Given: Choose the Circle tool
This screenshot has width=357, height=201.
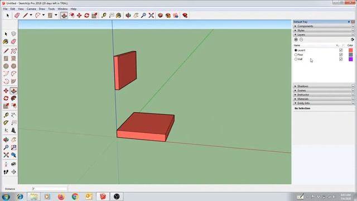Looking at the screenshot, I should coord(6,66).
